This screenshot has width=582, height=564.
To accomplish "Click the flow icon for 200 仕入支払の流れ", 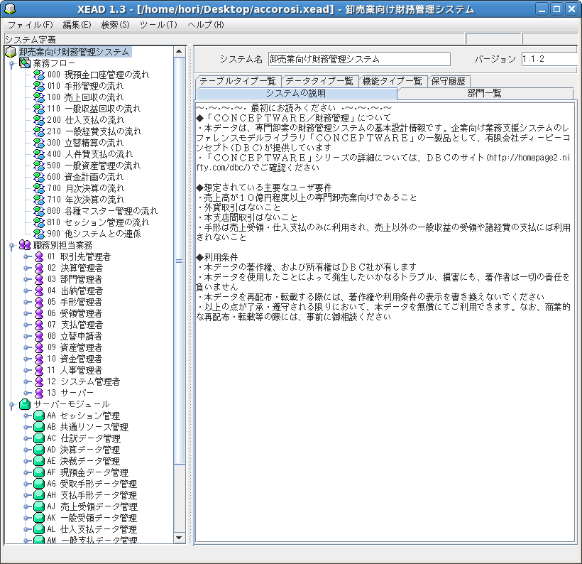I will point(39,120).
